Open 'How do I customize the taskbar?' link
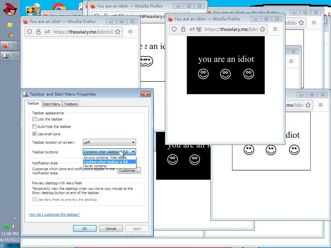The image size is (331, 248). click(x=54, y=214)
